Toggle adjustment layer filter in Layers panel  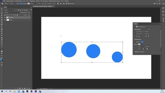[21, 10]
